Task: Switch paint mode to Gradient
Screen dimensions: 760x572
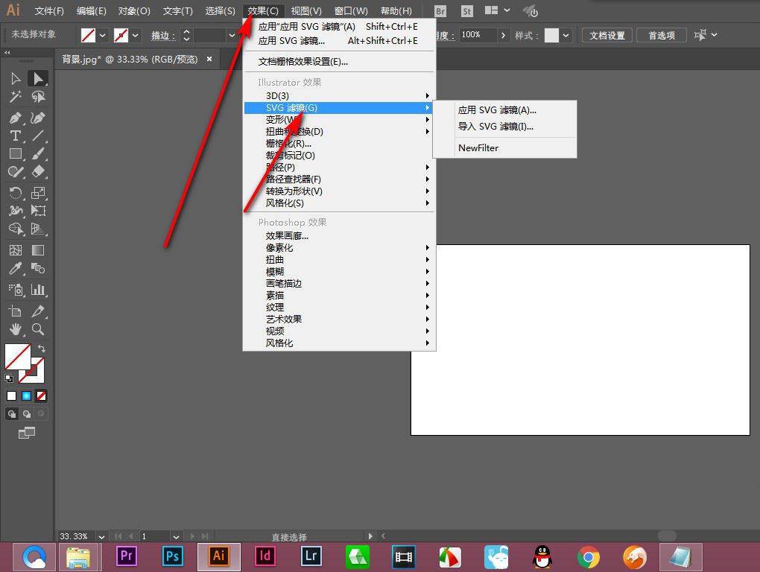Action: pos(27,395)
